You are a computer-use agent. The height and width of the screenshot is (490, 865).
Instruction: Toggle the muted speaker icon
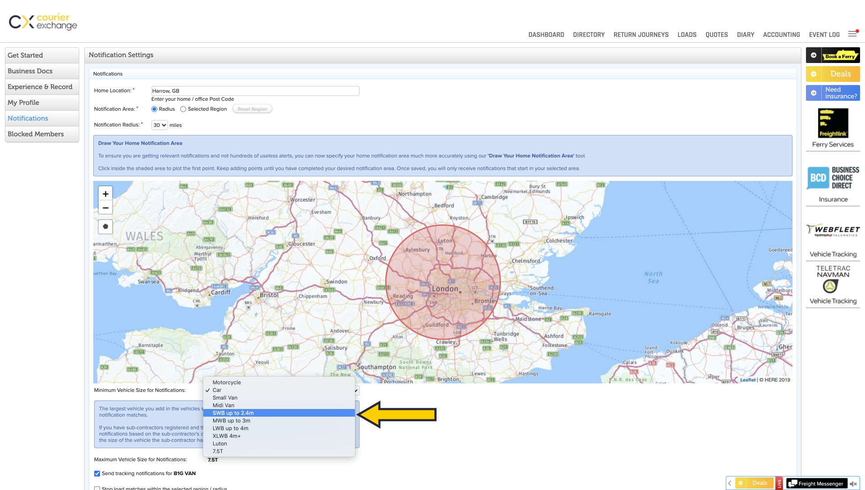point(853,484)
